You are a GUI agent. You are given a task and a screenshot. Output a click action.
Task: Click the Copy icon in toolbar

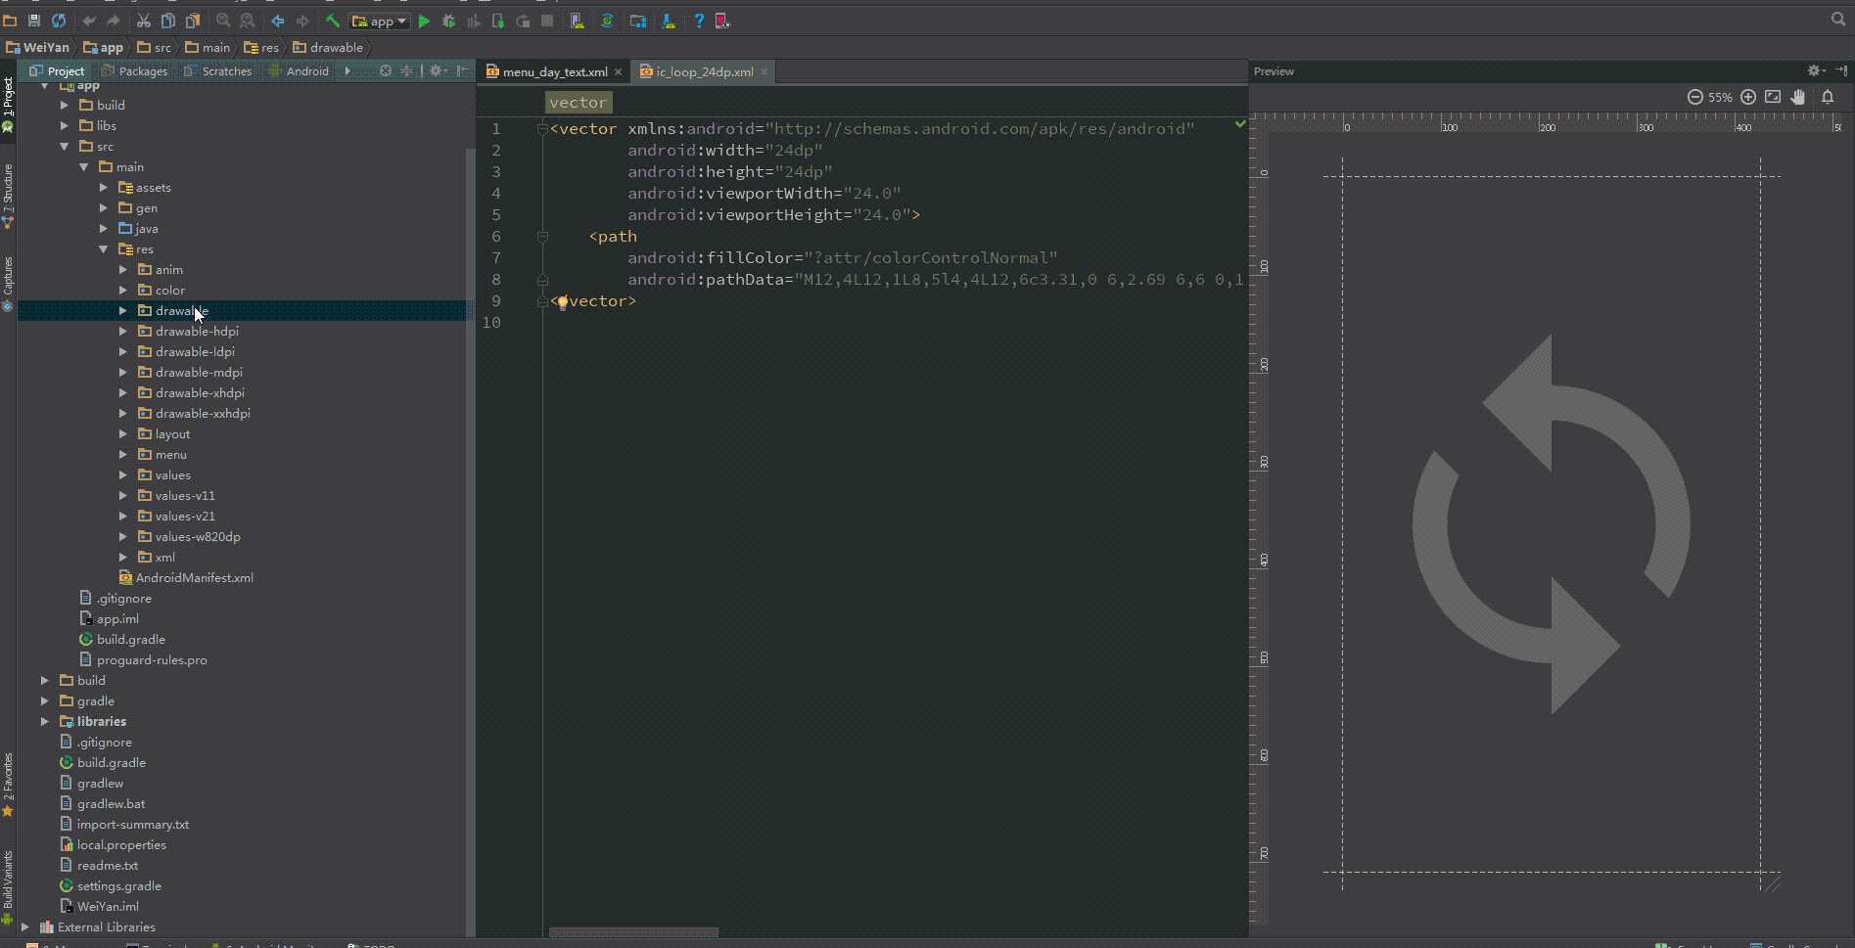[x=168, y=21]
